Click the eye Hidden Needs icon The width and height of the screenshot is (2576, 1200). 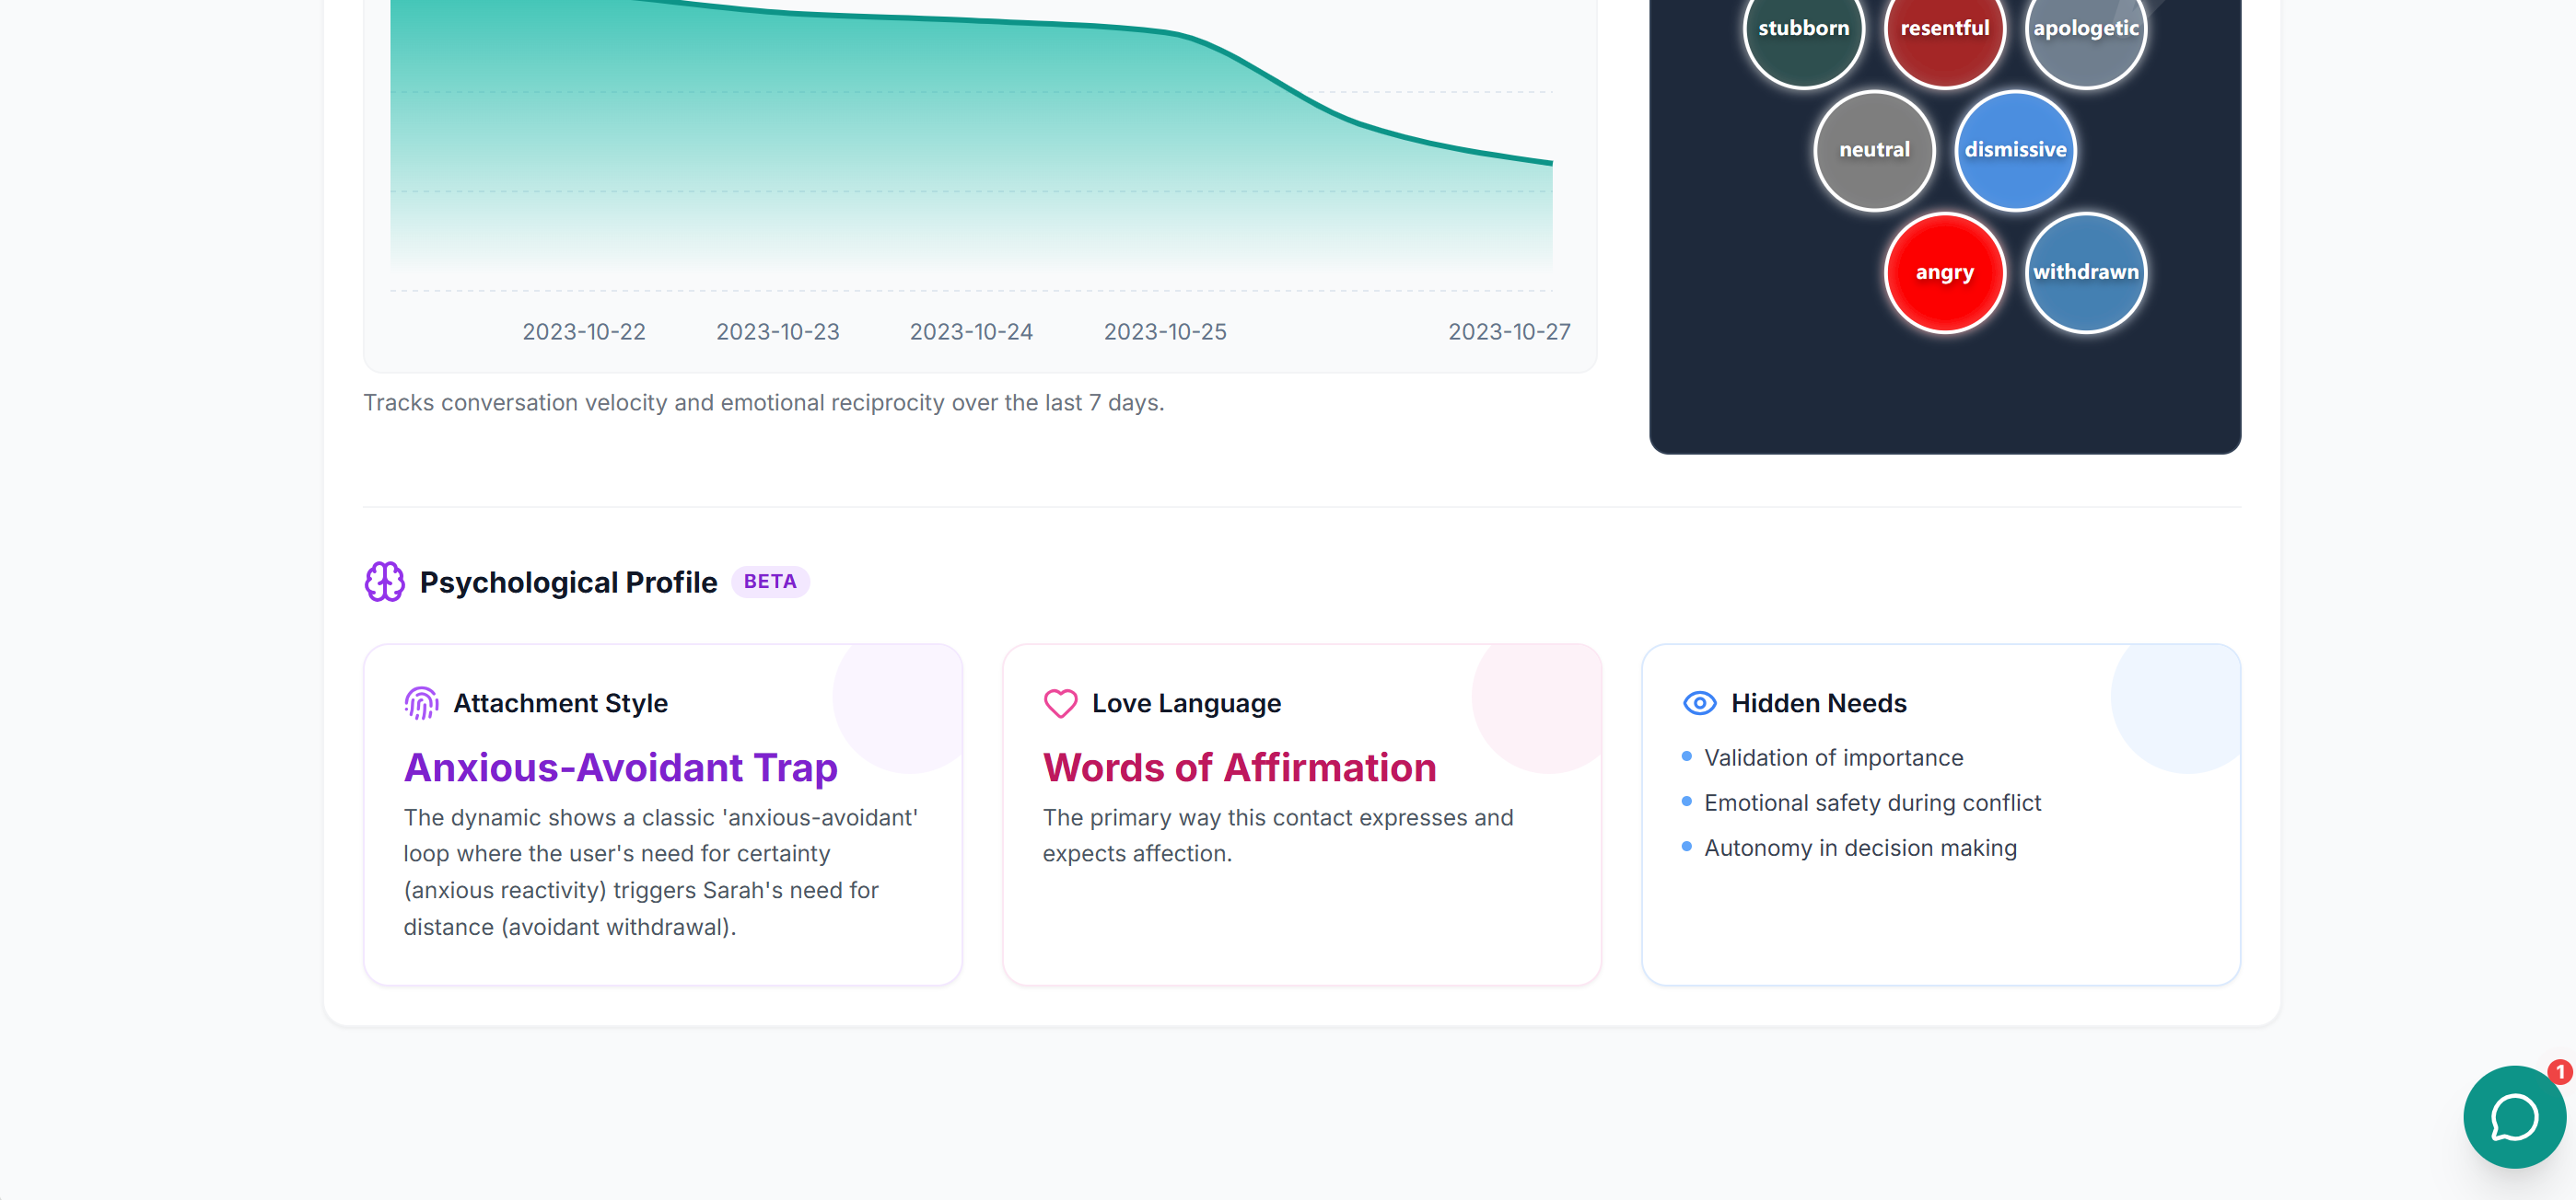click(1699, 703)
